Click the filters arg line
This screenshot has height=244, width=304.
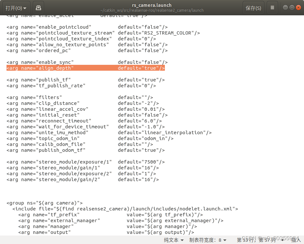point(80,97)
